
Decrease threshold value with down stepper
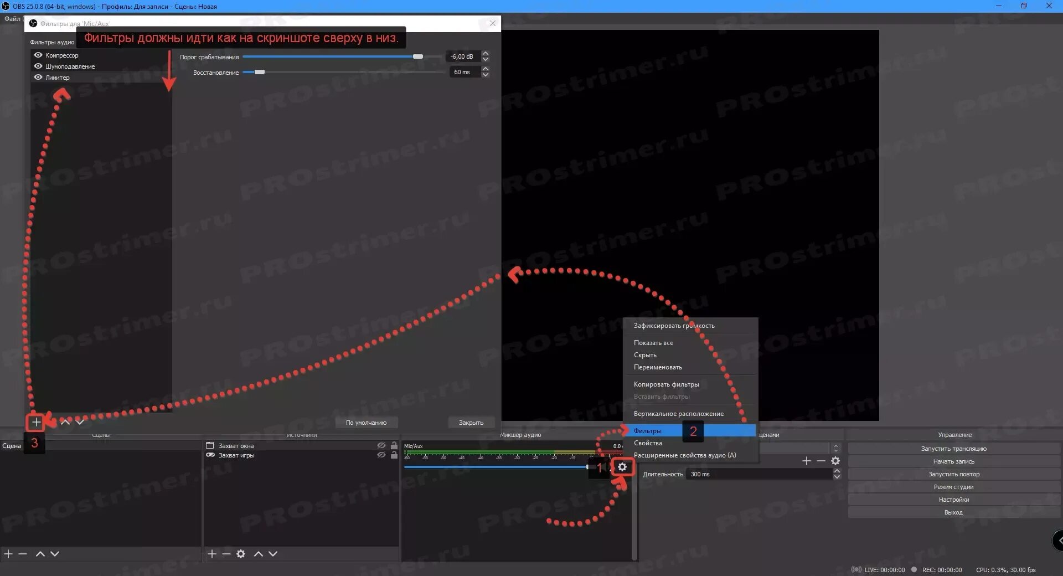coord(486,59)
